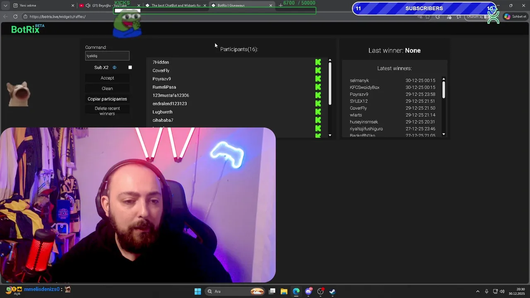Viewport: 530px width, 298px height.
Task: Click the Kick icon beside Poyrazv9
Action: coord(318,79)
